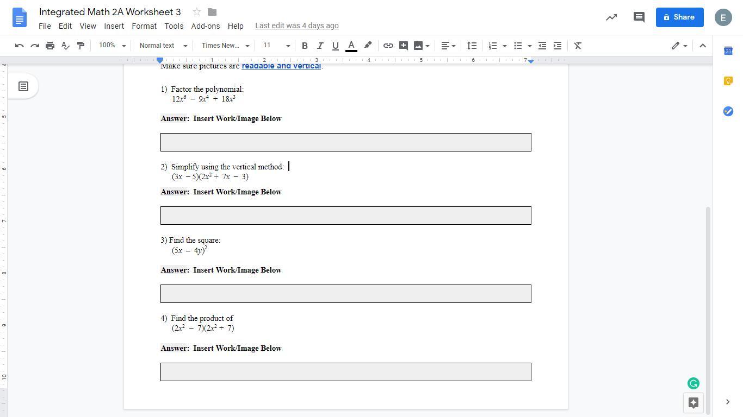Open the text alignment dropdown

click(x=448, y=46)
